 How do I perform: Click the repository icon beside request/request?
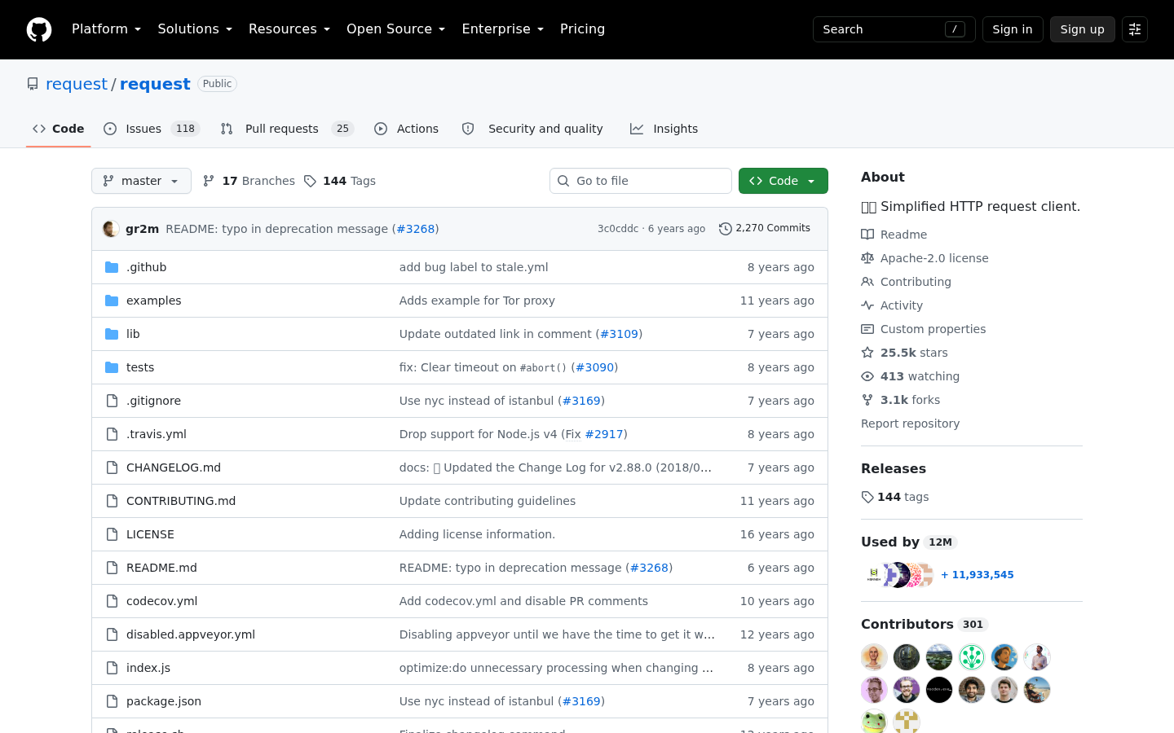33,84
